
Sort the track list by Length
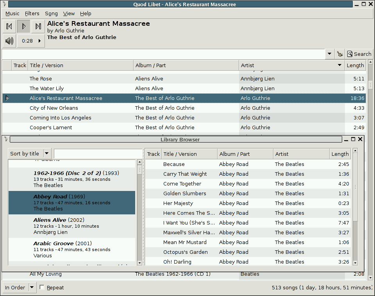pos(355,65)
